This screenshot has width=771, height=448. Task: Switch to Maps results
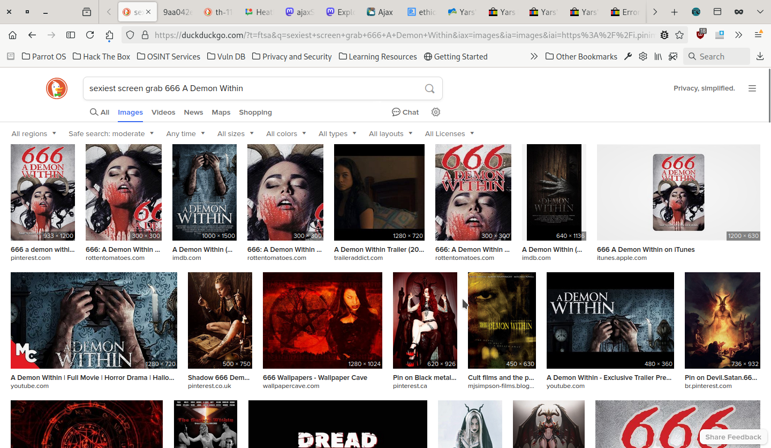[221, 112]
